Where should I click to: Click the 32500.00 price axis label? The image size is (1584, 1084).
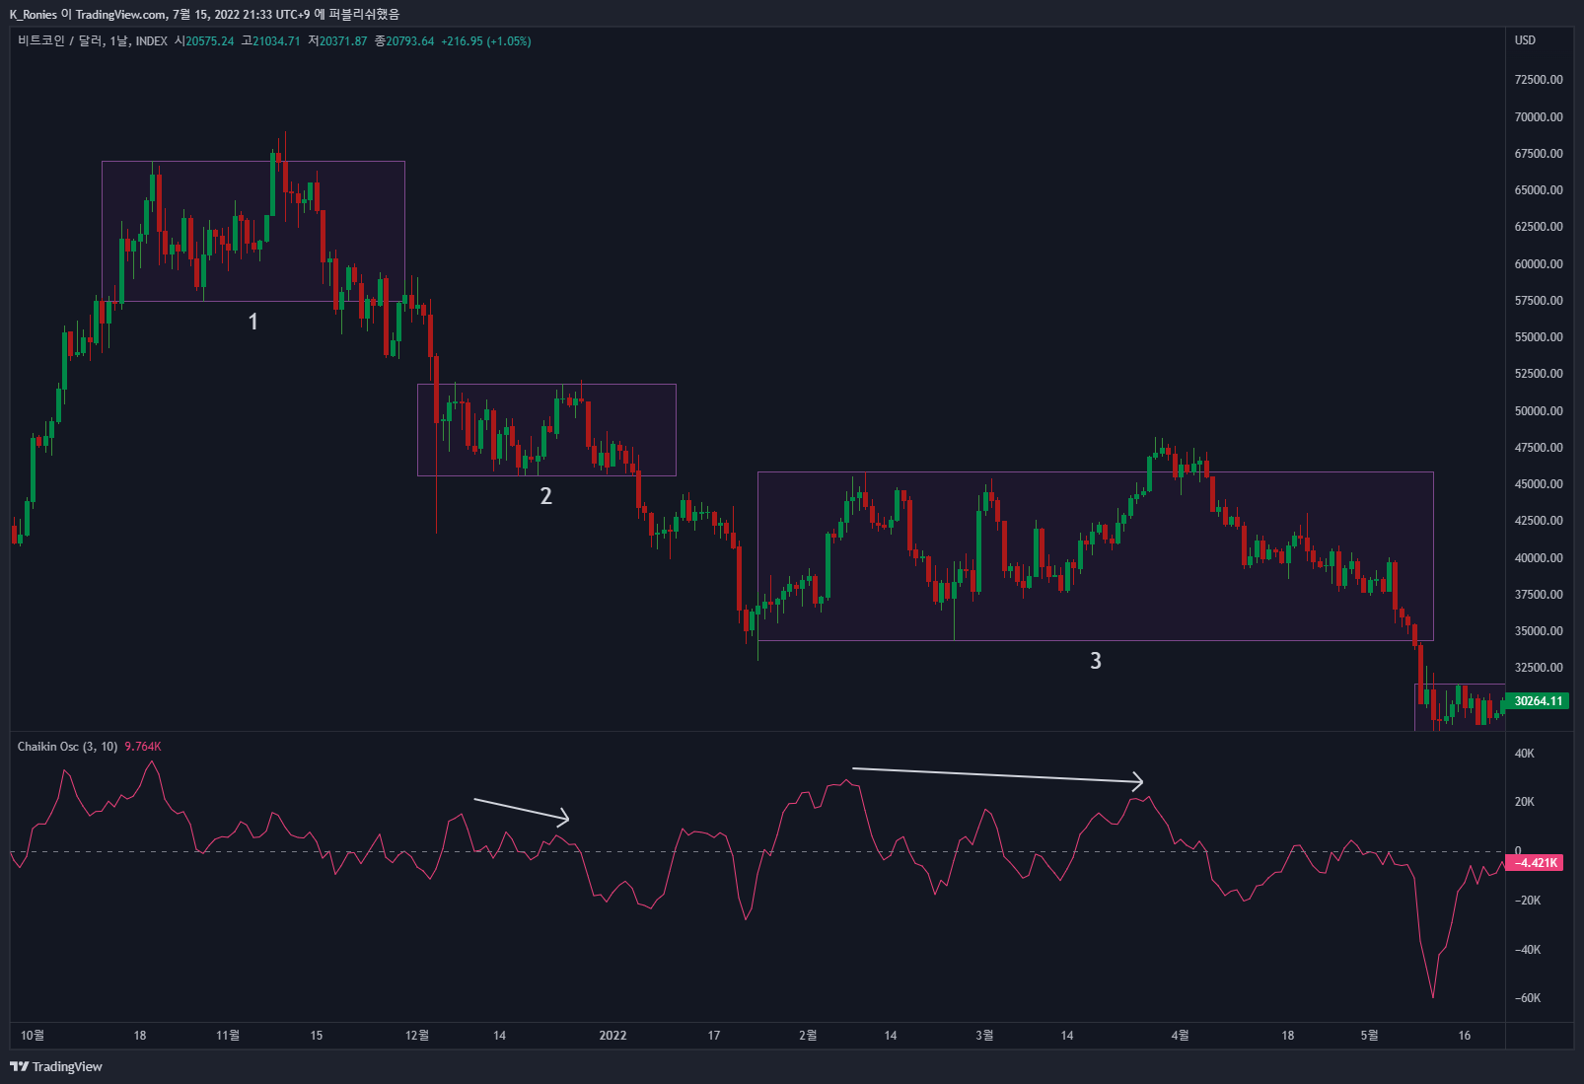pos(1539,668)
